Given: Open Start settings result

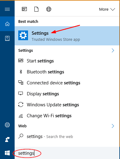Looking at the screenshot, I should [67, 61].
